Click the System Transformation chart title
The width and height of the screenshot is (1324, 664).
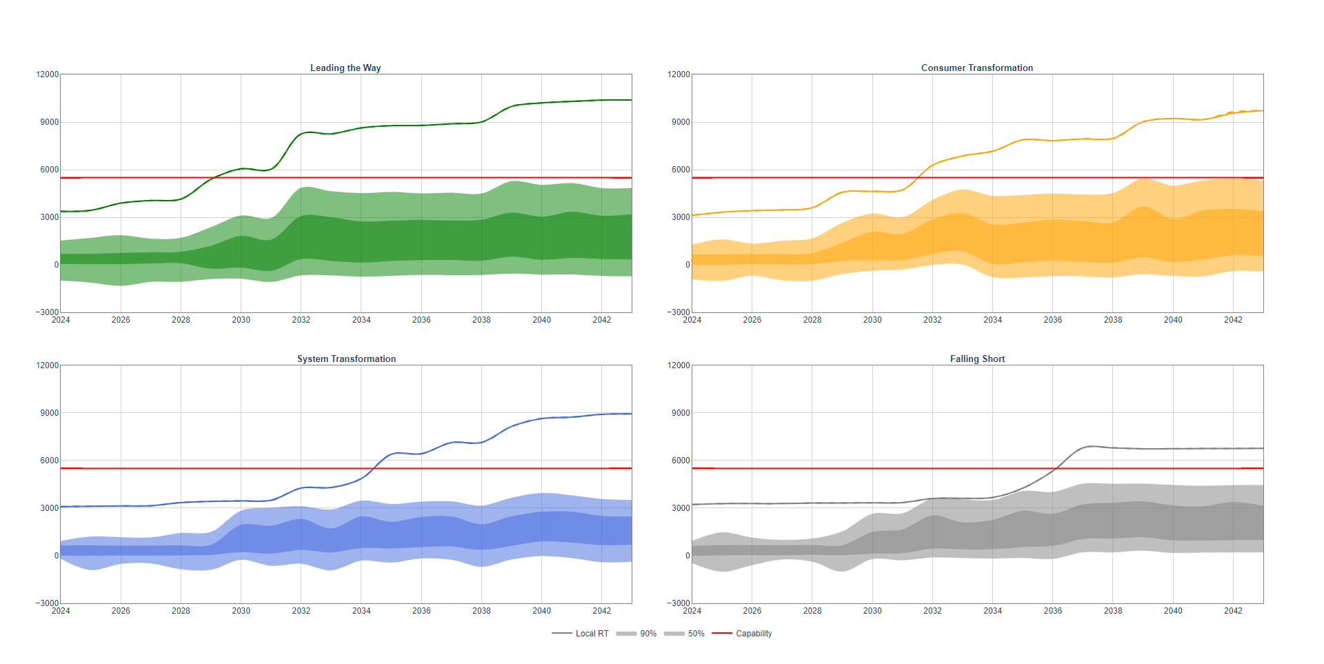click(346, 359)
